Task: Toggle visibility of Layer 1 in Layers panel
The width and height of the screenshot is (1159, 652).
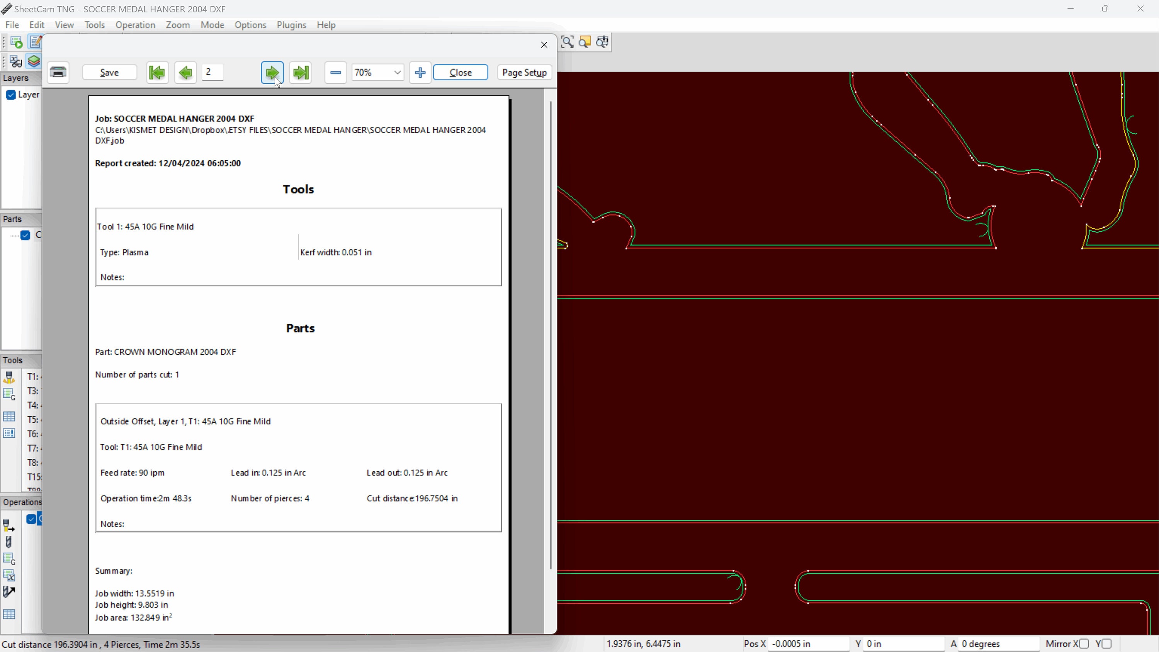Action: 11,95
